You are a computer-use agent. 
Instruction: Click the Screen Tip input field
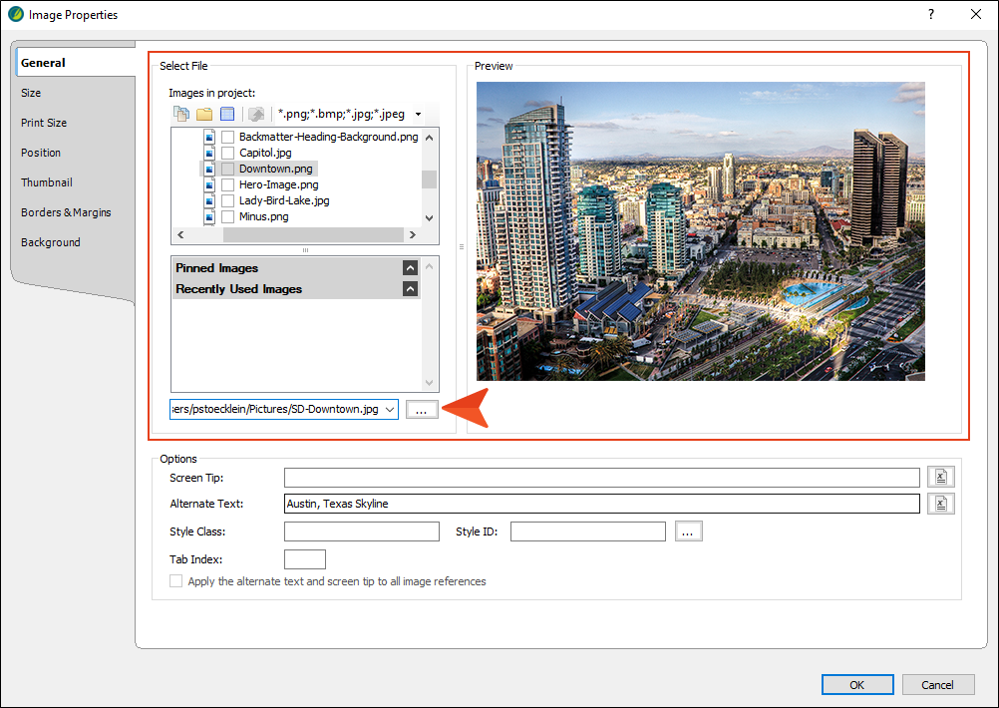click(602, 478)
